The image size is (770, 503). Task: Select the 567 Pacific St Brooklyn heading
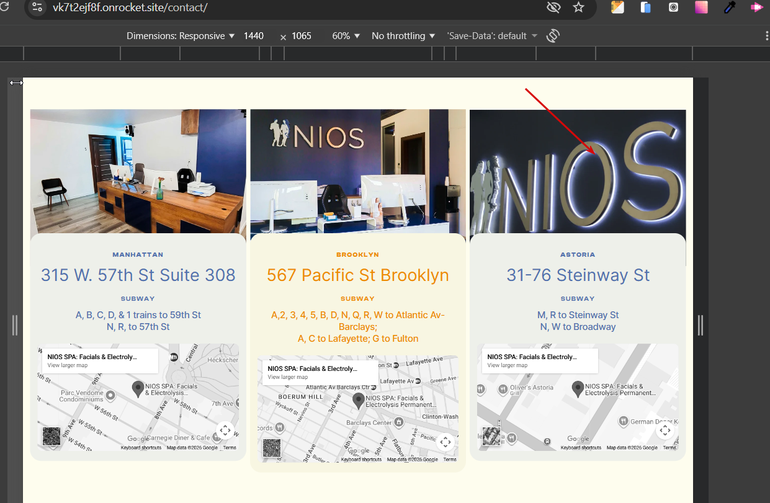358,275
